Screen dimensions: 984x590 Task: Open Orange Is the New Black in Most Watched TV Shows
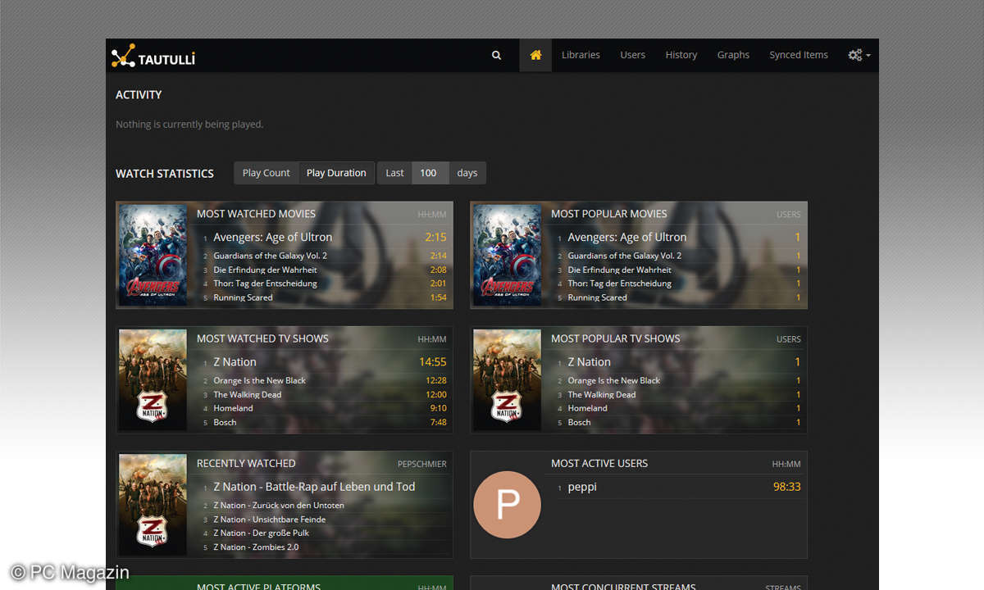[x=259, y=380]
